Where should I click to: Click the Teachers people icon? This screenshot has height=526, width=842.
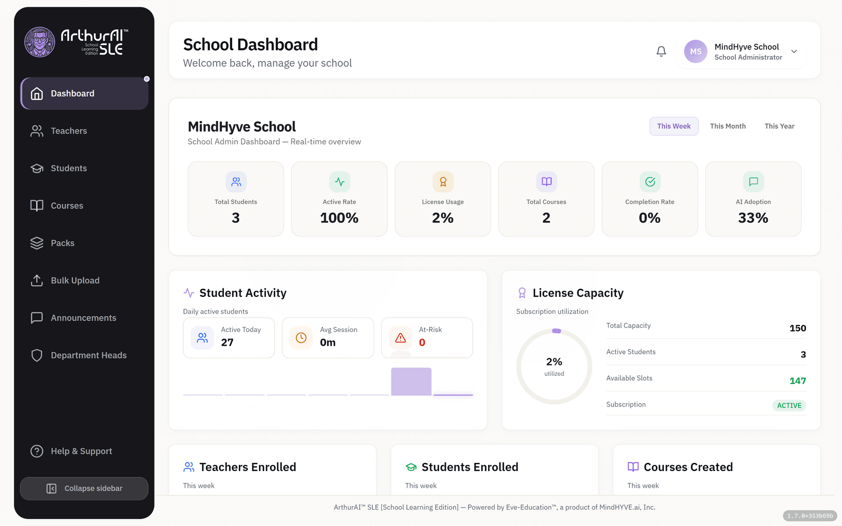(37, 131)
